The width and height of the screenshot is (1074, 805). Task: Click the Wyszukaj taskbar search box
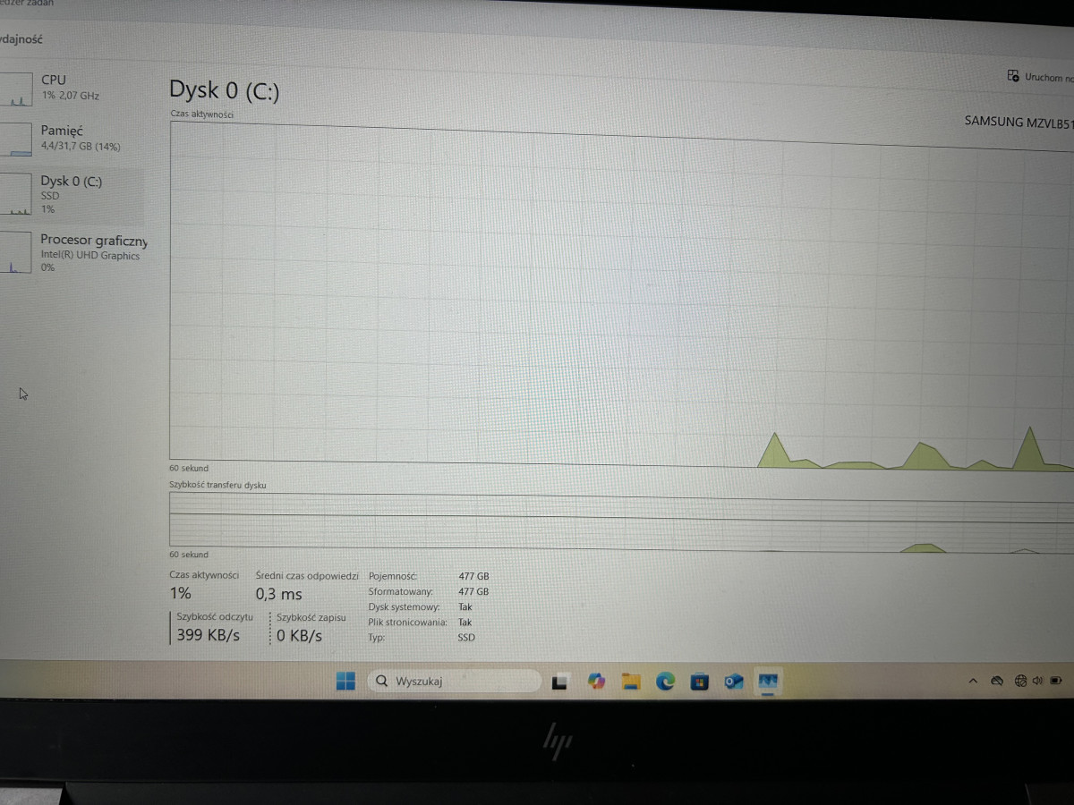(454, 682)
